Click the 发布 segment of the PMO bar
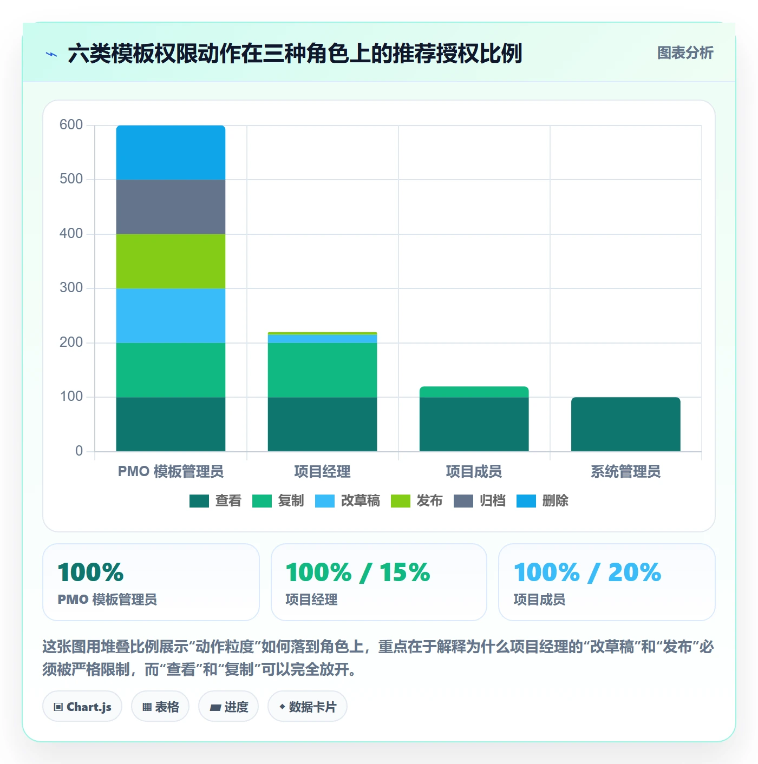 (171, 261)
